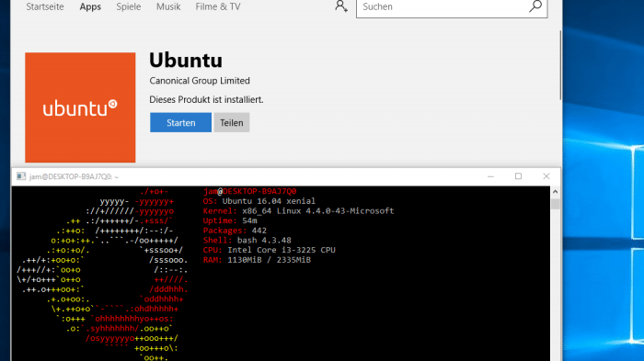This screenshot has width=644, height=361.
Task: Click the 'RAM: 1130MiB / 2335MiB' line
Action: click(257, 260)
